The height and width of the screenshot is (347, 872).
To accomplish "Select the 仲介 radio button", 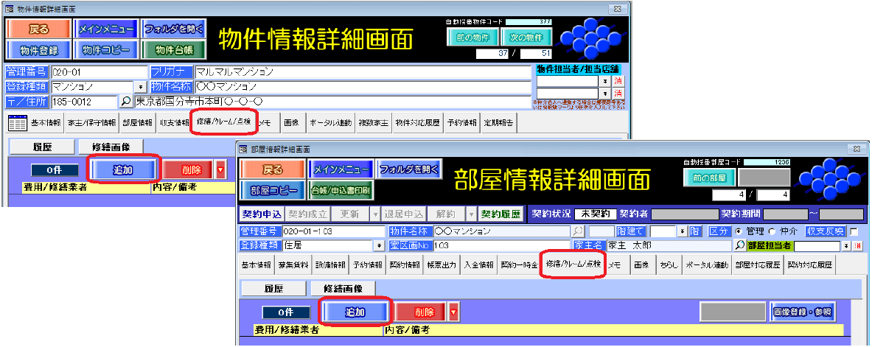I will pyautogui.click(x=770, y=231).
